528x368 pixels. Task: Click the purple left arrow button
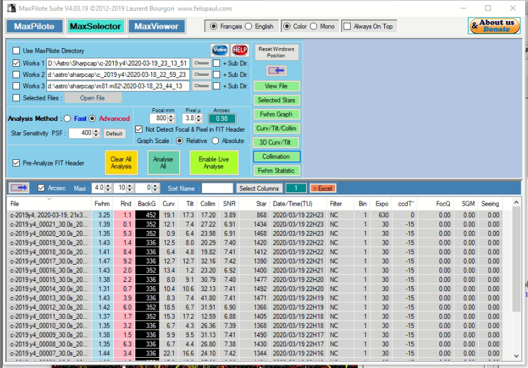277,71
